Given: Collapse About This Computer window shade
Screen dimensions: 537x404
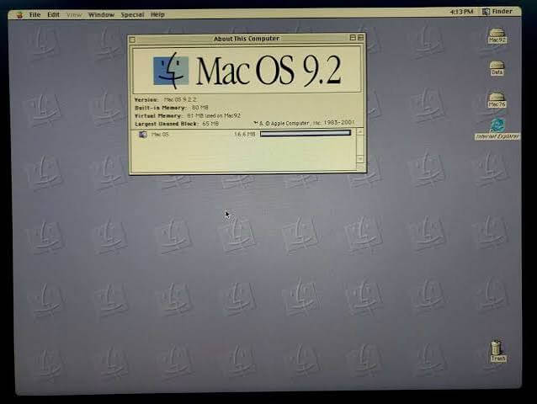Looking at the screenshot, I should tap(360, 38).
